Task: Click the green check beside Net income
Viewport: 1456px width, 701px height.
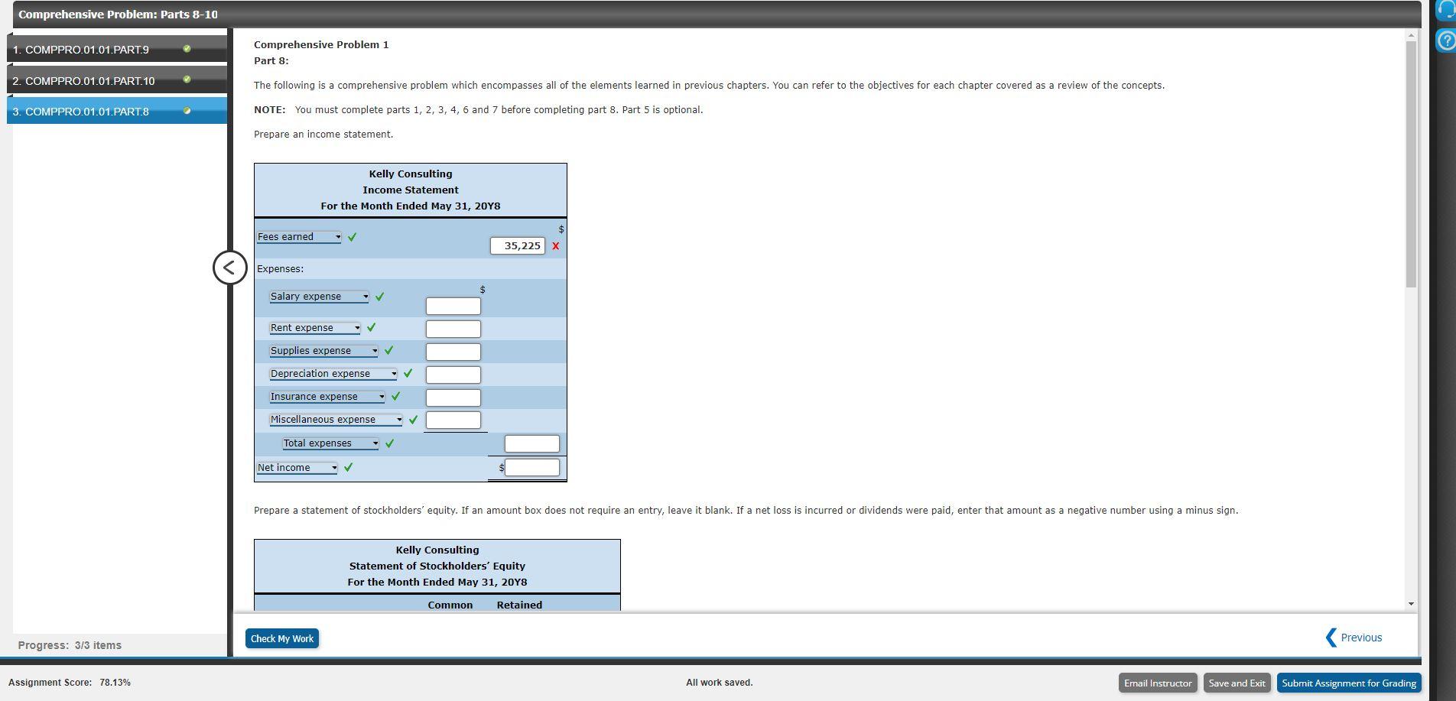Action: [x=349, y=467]
